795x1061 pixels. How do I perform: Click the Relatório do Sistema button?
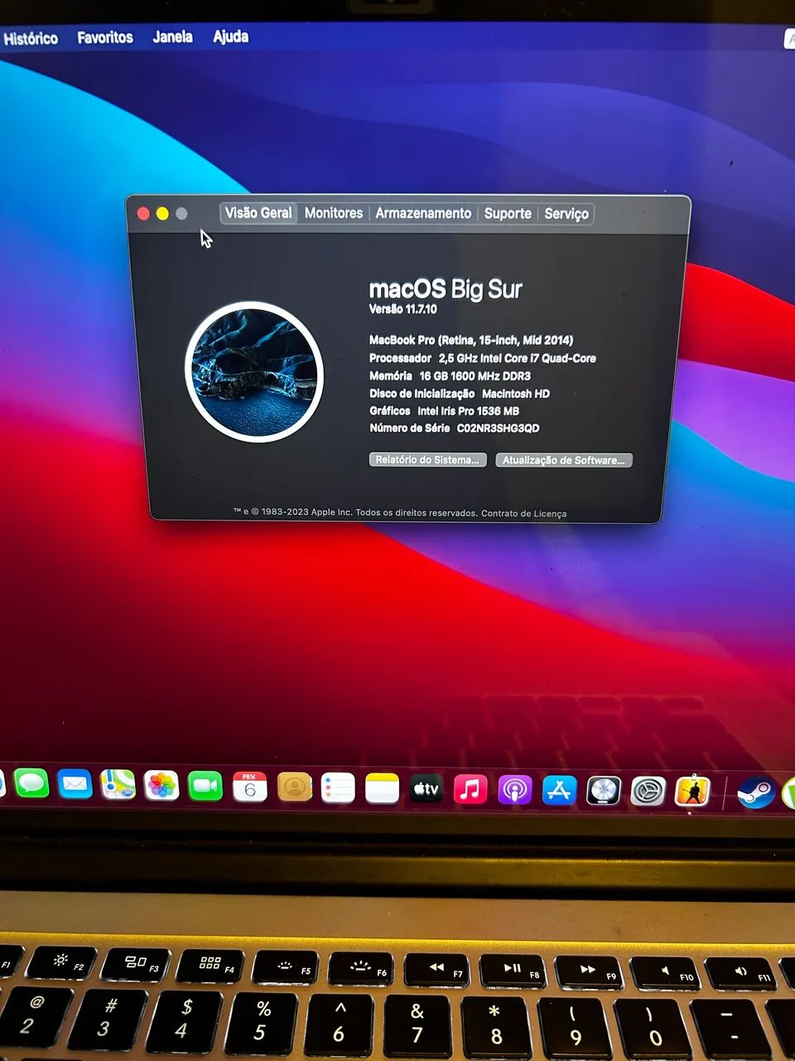427,459
